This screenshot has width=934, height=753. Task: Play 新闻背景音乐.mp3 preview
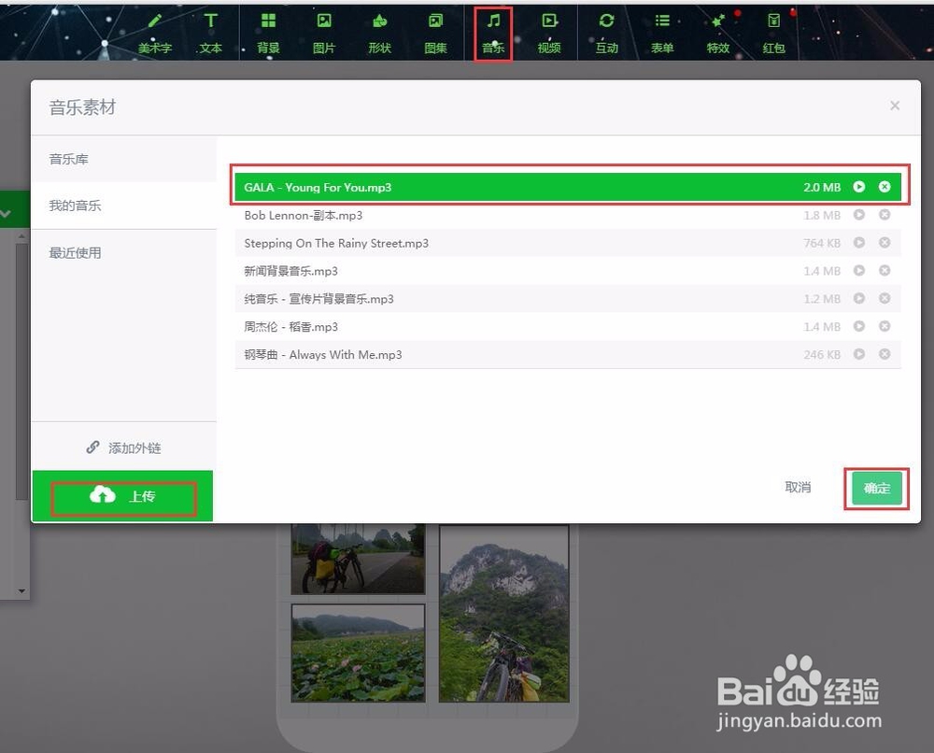(x=859, y=270)
